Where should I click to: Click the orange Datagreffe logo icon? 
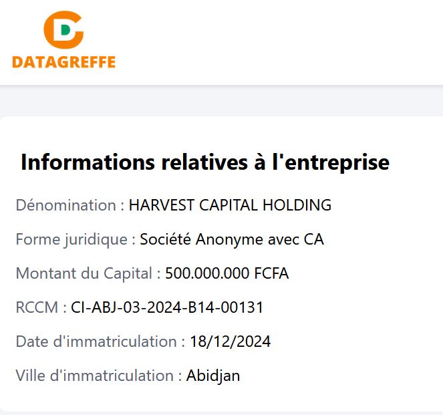pos(63,29)
